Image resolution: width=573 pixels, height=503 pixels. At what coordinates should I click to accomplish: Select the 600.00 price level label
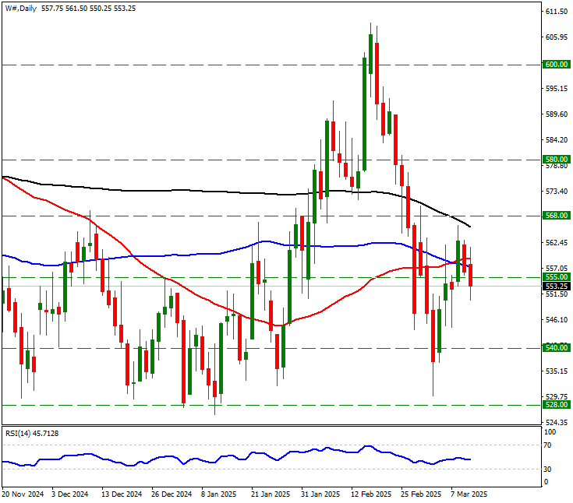[556, 65]
